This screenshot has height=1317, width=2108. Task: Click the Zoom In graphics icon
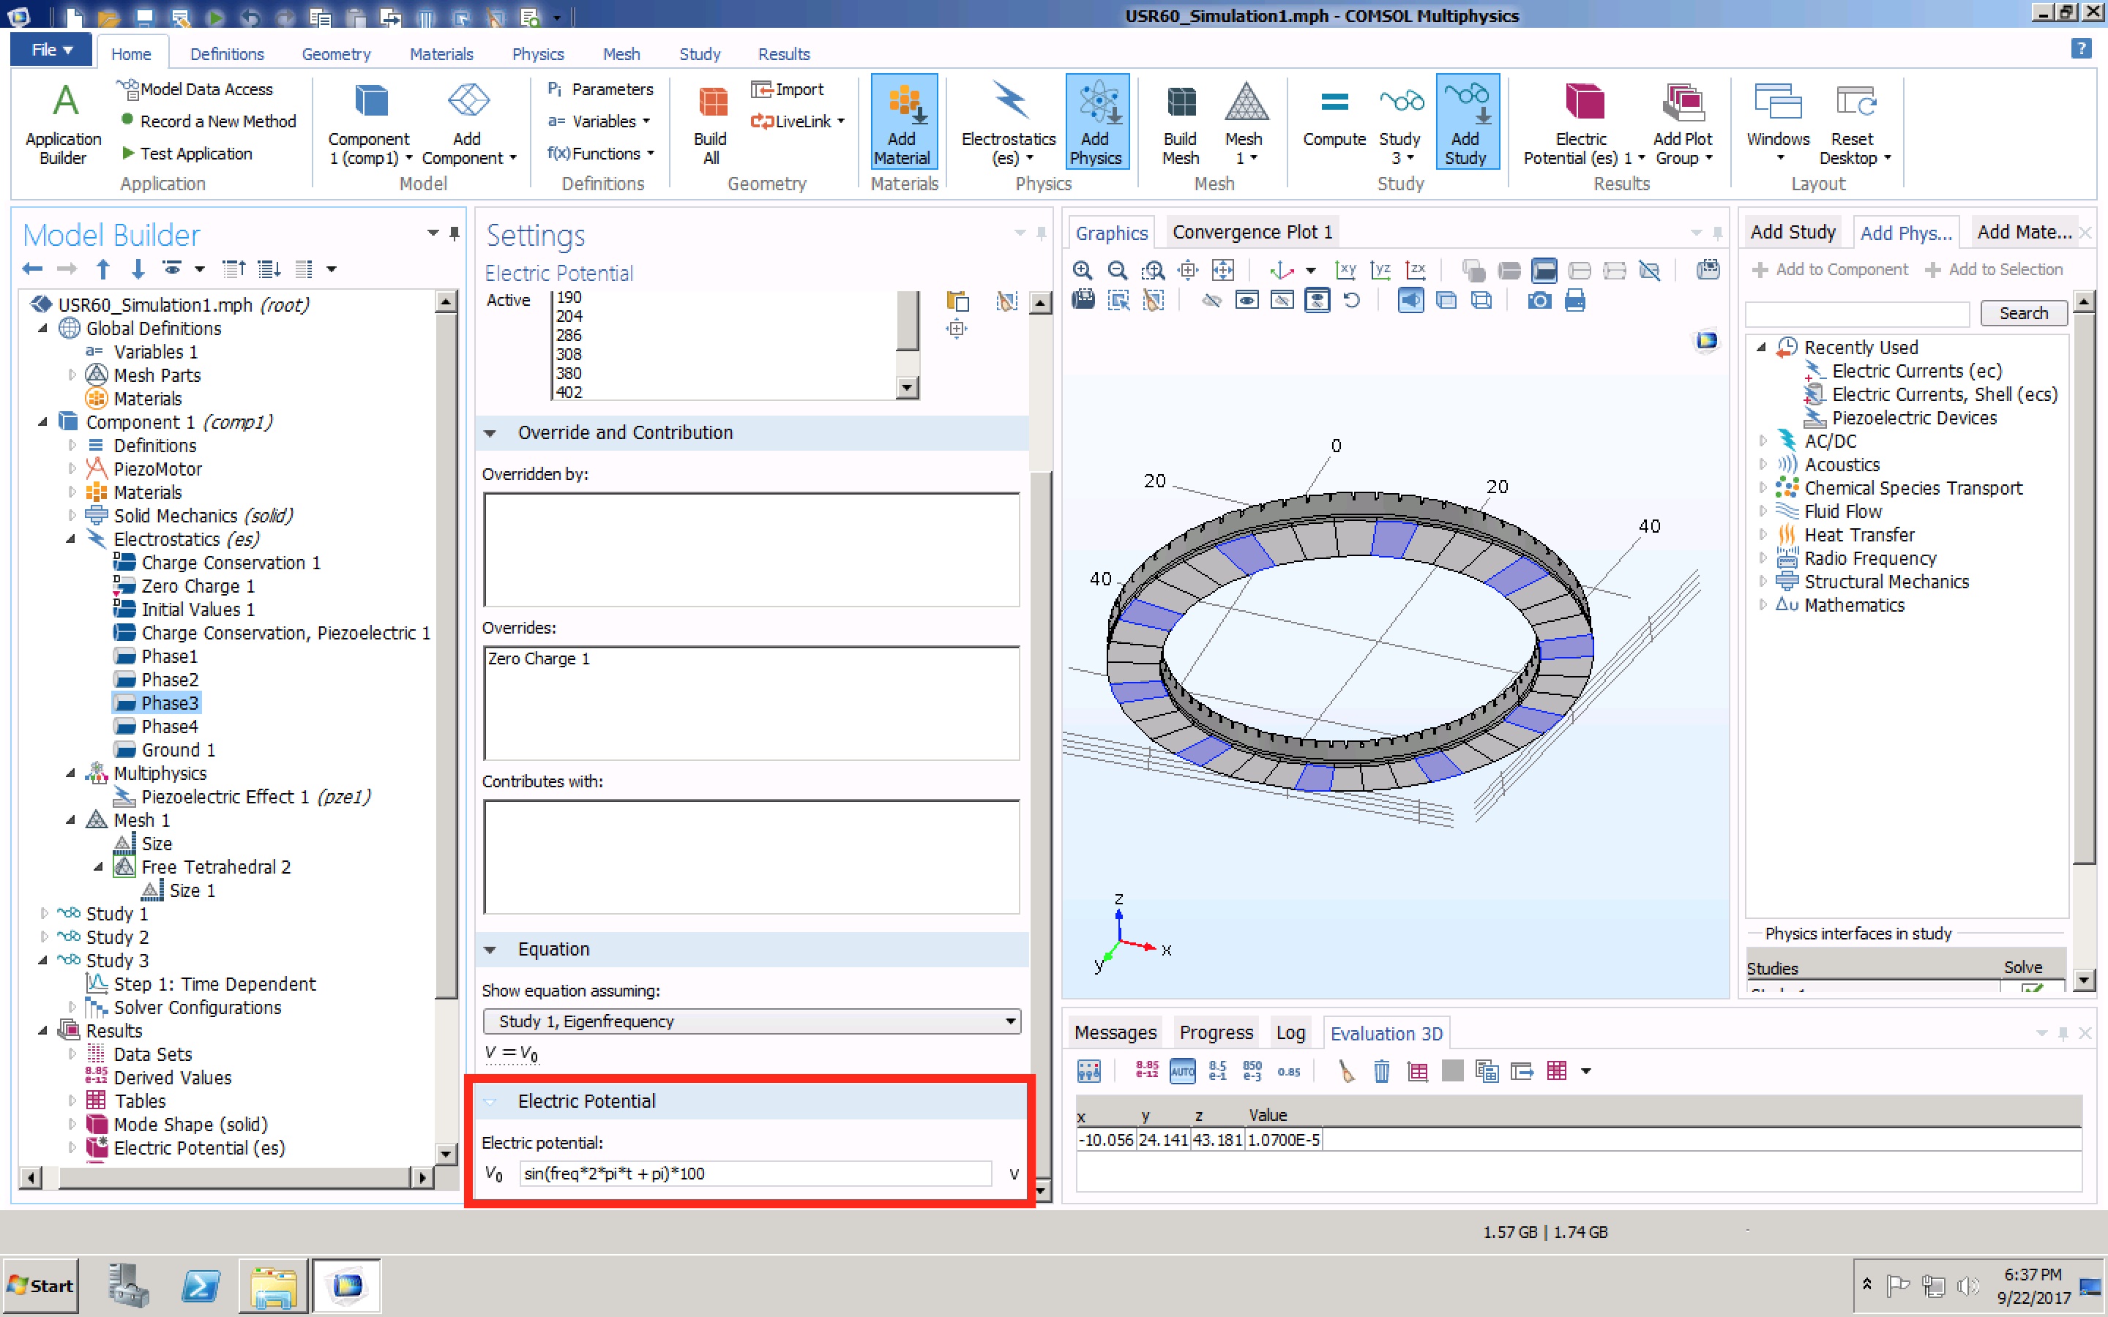click(x=1083, y=270)
